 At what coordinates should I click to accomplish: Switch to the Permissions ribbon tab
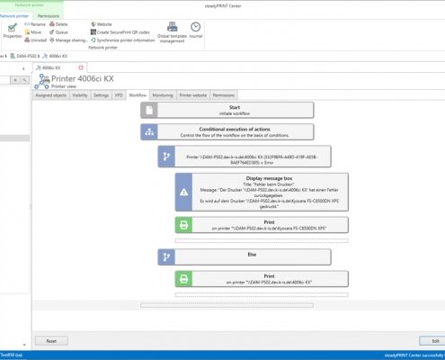49,16
